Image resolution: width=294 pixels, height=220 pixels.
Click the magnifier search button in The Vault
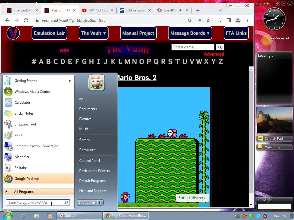(220, 47)
